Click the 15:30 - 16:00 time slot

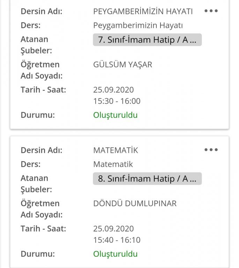click(x=117, y=101)
